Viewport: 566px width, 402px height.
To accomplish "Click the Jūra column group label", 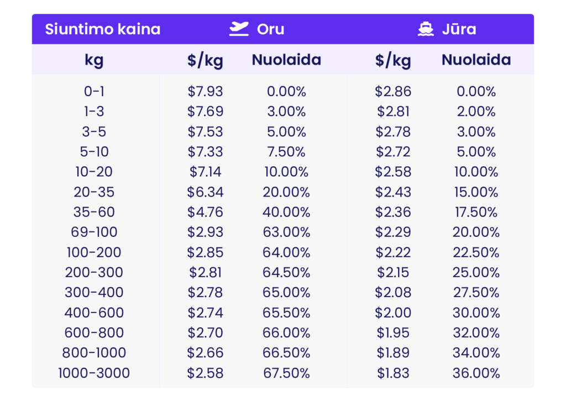I will (x=459, y=29).
